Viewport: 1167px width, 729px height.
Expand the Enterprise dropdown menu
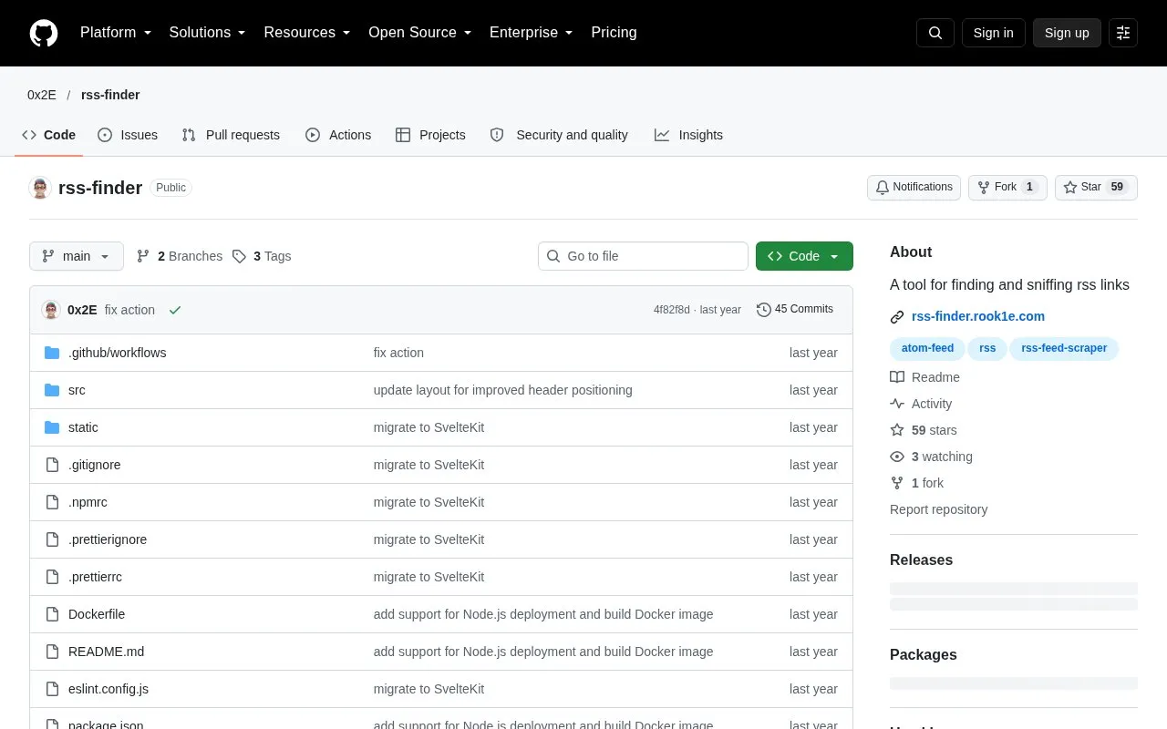tap(532, 33)
